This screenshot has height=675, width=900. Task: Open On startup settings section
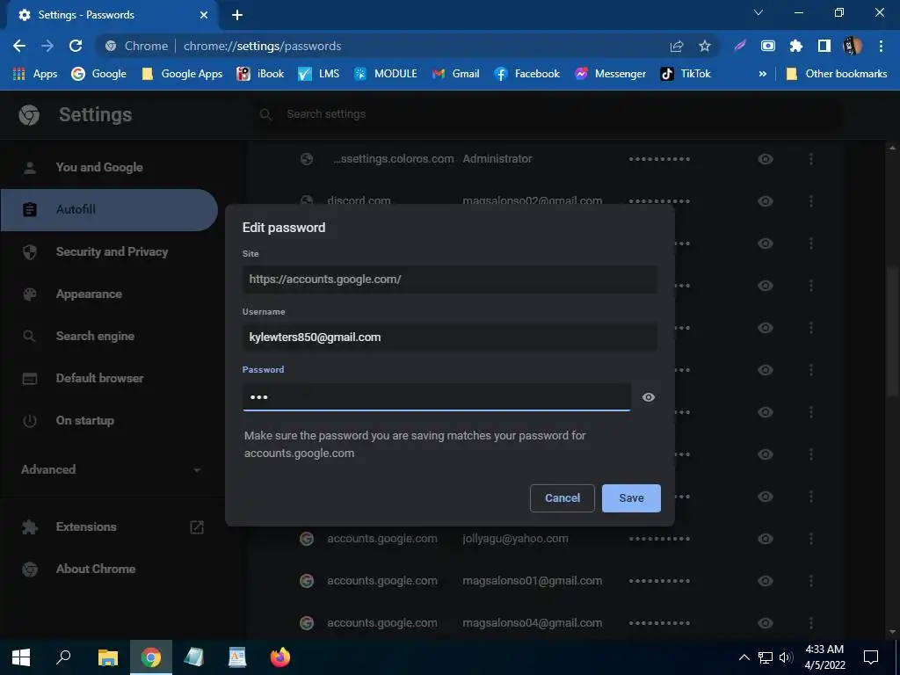[x=109, y=421]
